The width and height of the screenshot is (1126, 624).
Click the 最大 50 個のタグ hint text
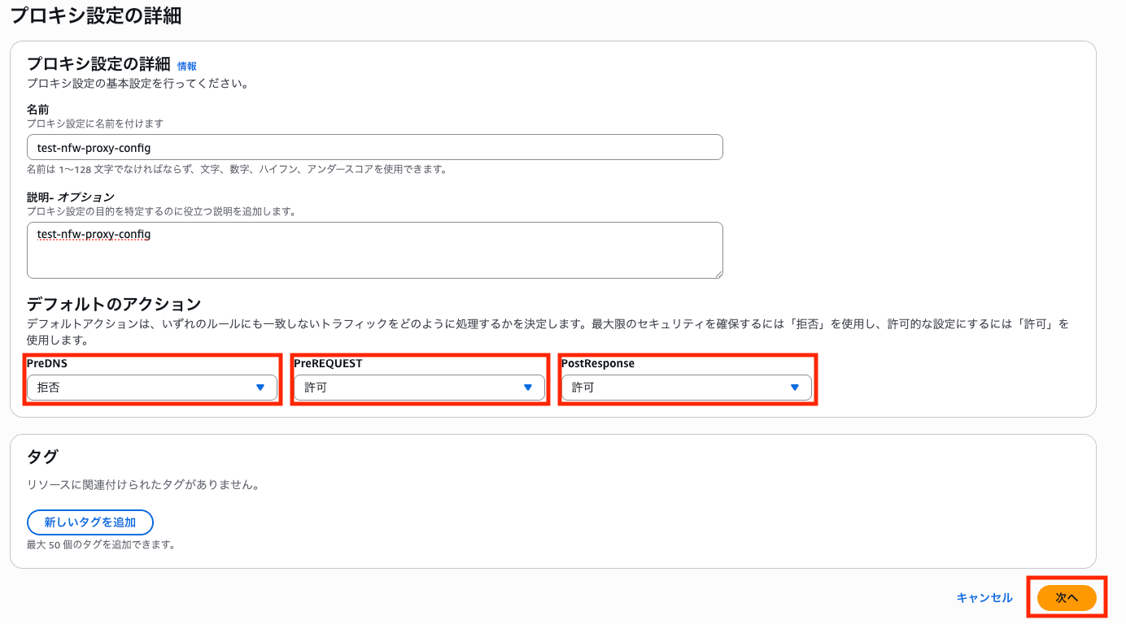coord(102,544)
